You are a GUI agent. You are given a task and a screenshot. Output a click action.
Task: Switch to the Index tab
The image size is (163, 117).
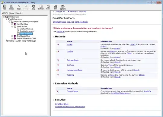click(x=12, y=13)
